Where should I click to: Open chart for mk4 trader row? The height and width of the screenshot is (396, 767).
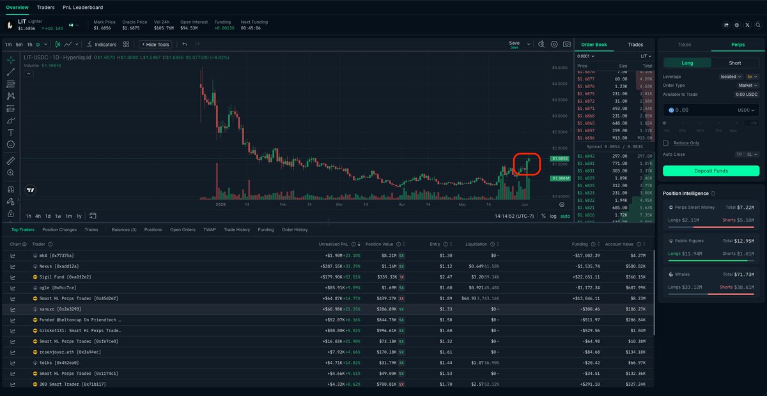(x=13, y=255)
